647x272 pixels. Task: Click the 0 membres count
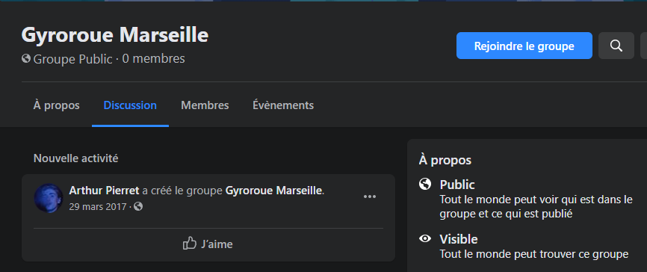tap(153, 58)
